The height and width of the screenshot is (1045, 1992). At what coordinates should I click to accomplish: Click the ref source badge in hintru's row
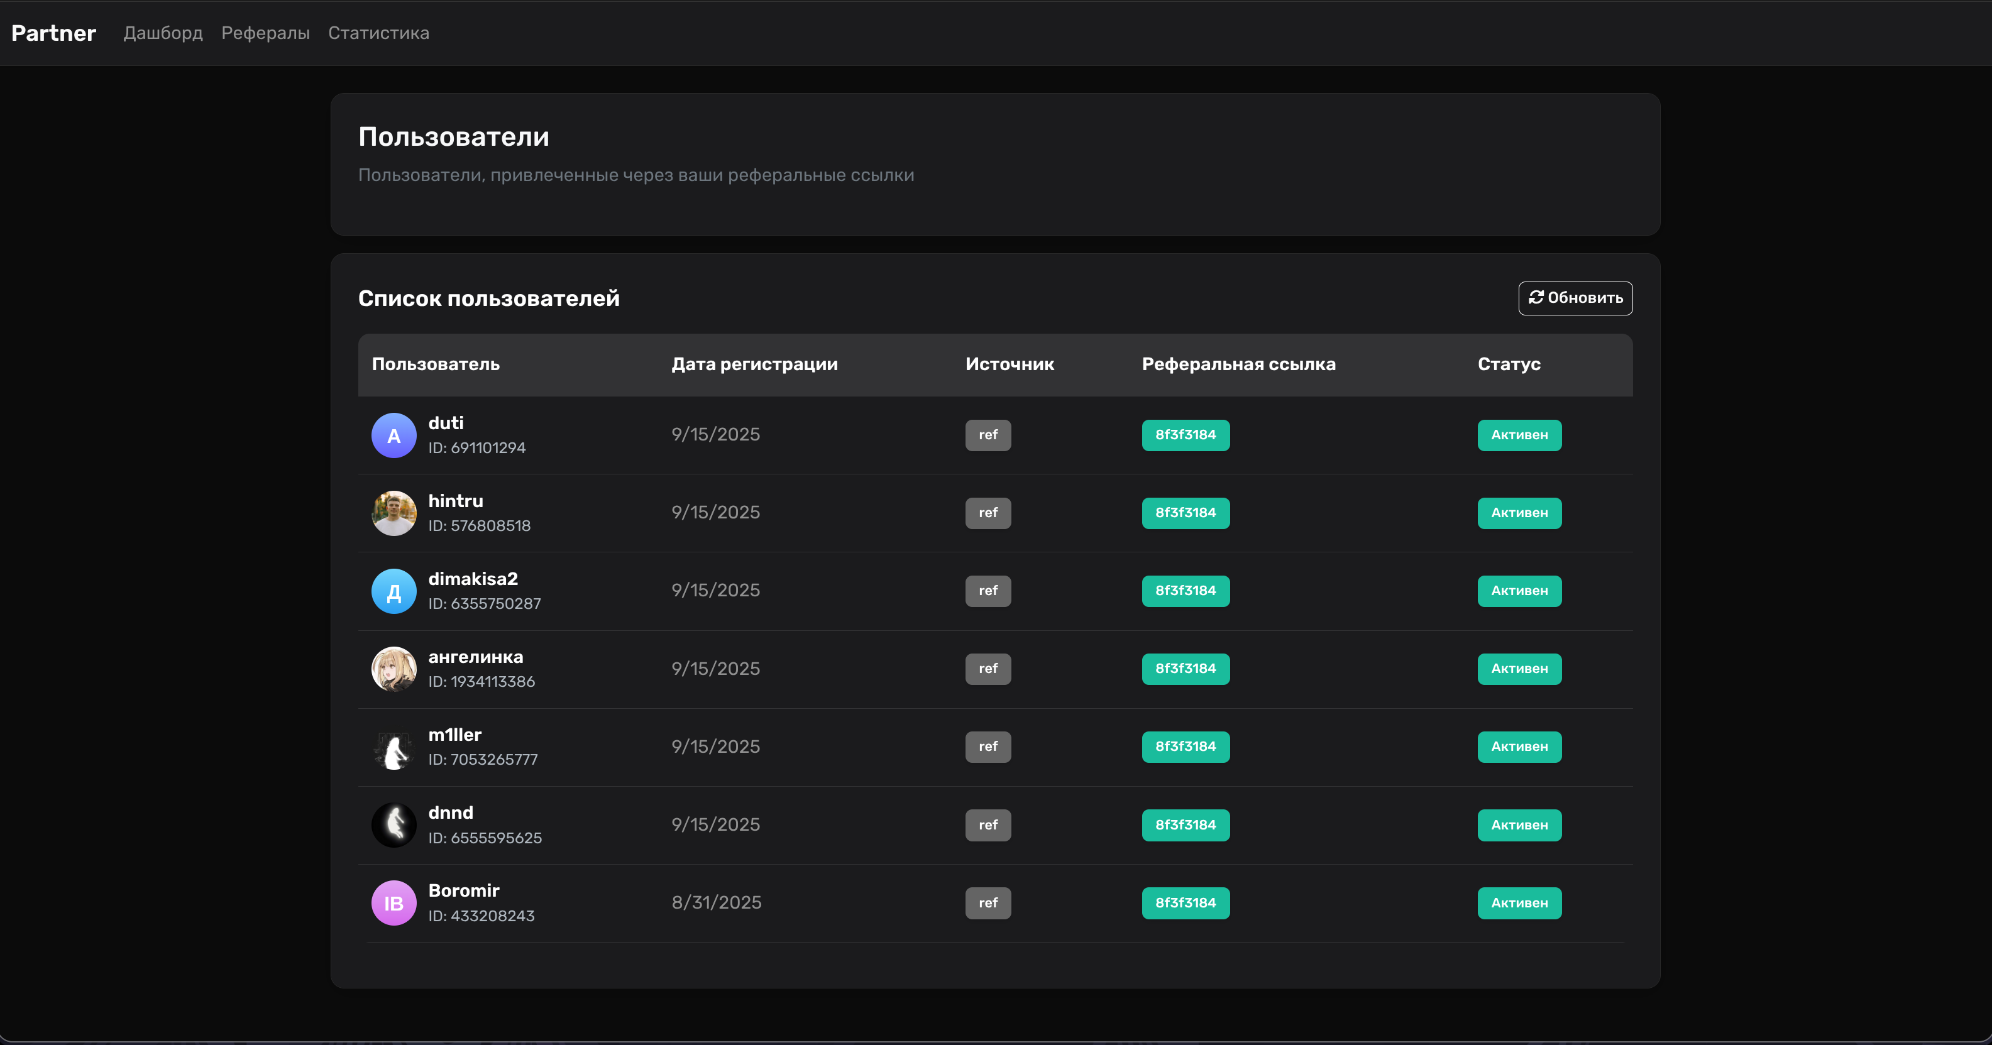point(988,513)
